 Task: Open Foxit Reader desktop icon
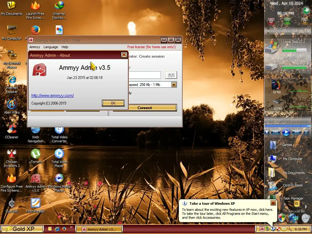coord(35,206)
